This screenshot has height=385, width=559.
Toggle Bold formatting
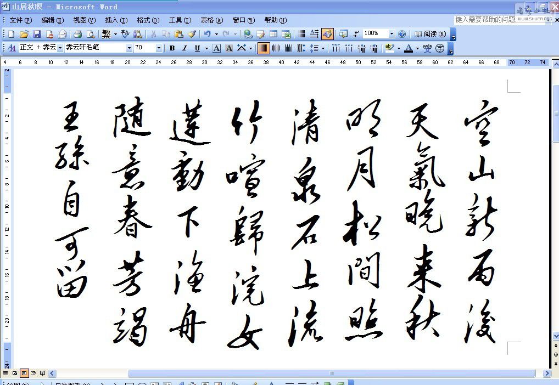tap(172, 48)
